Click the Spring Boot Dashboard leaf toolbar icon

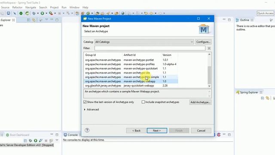pos(27,13)
